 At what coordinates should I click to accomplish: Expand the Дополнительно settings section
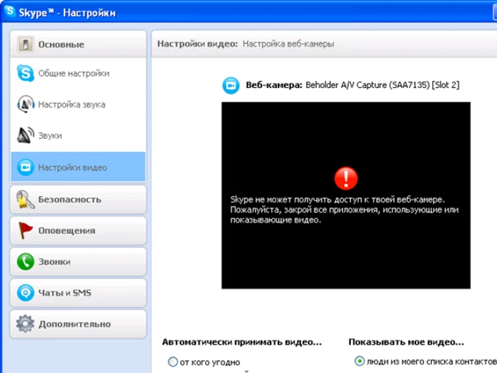click(78, 324)
